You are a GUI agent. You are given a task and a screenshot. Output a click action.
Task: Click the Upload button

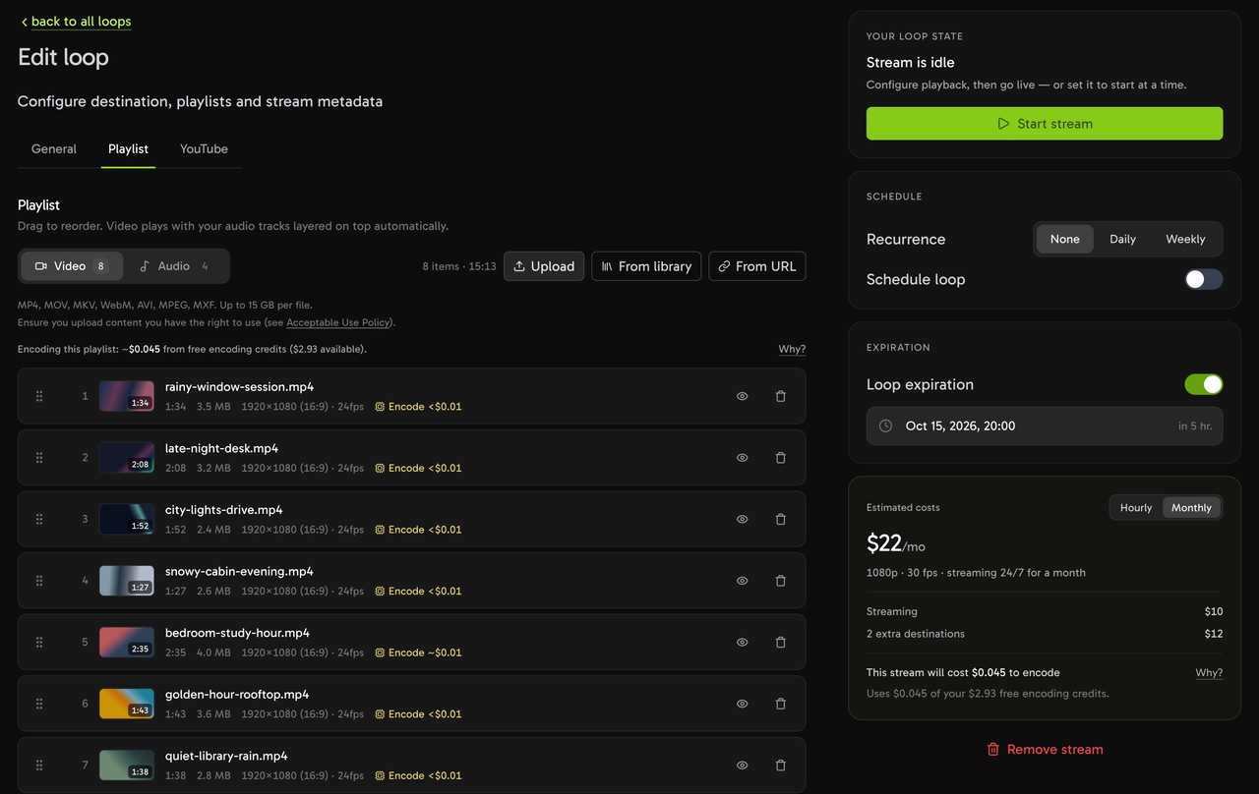(544, 266)
